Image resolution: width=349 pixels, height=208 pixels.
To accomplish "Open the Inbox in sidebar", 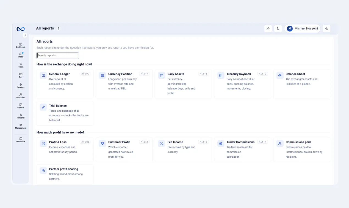I will pyautogui.click(x=21, y=55).
